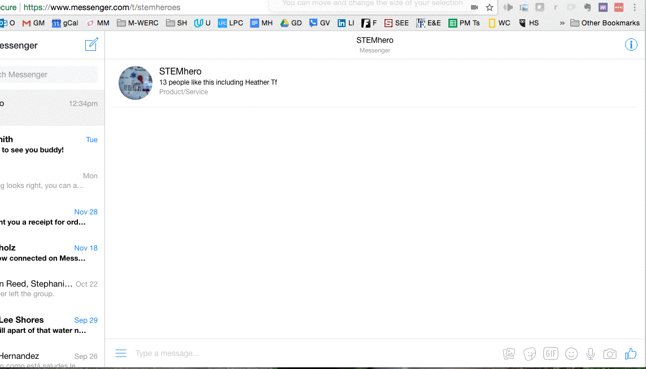The image size is (646, 369).
Task: Open the Nov 18 'connected on Mess' conversation
Action: tap(52, 252)
